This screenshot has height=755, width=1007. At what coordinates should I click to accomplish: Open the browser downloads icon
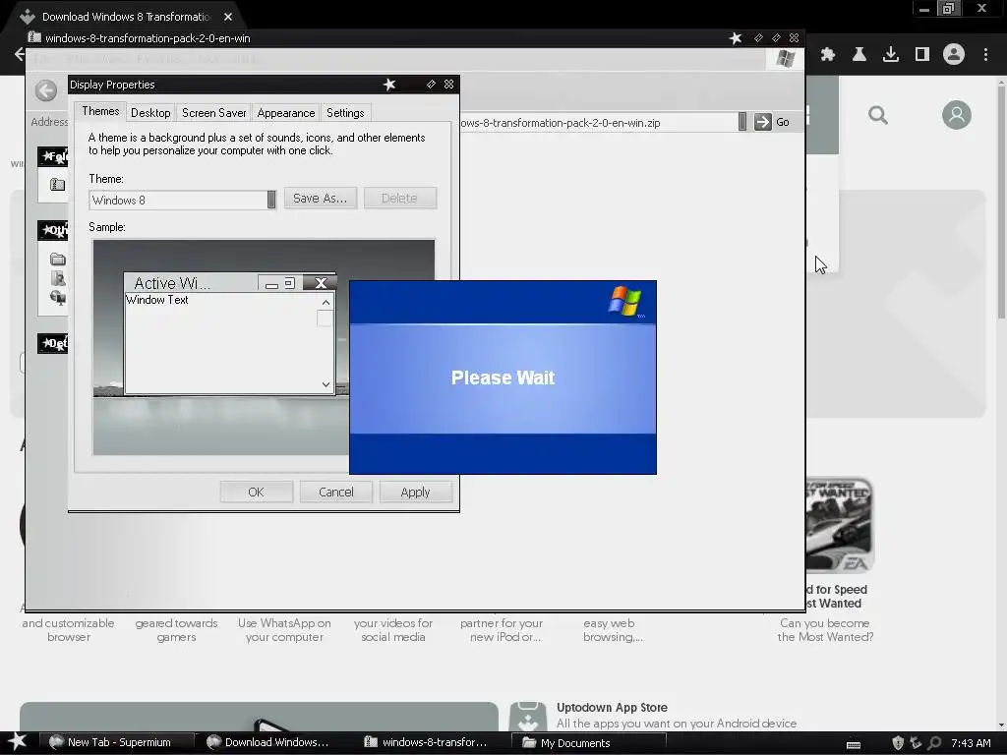[891, 55]
